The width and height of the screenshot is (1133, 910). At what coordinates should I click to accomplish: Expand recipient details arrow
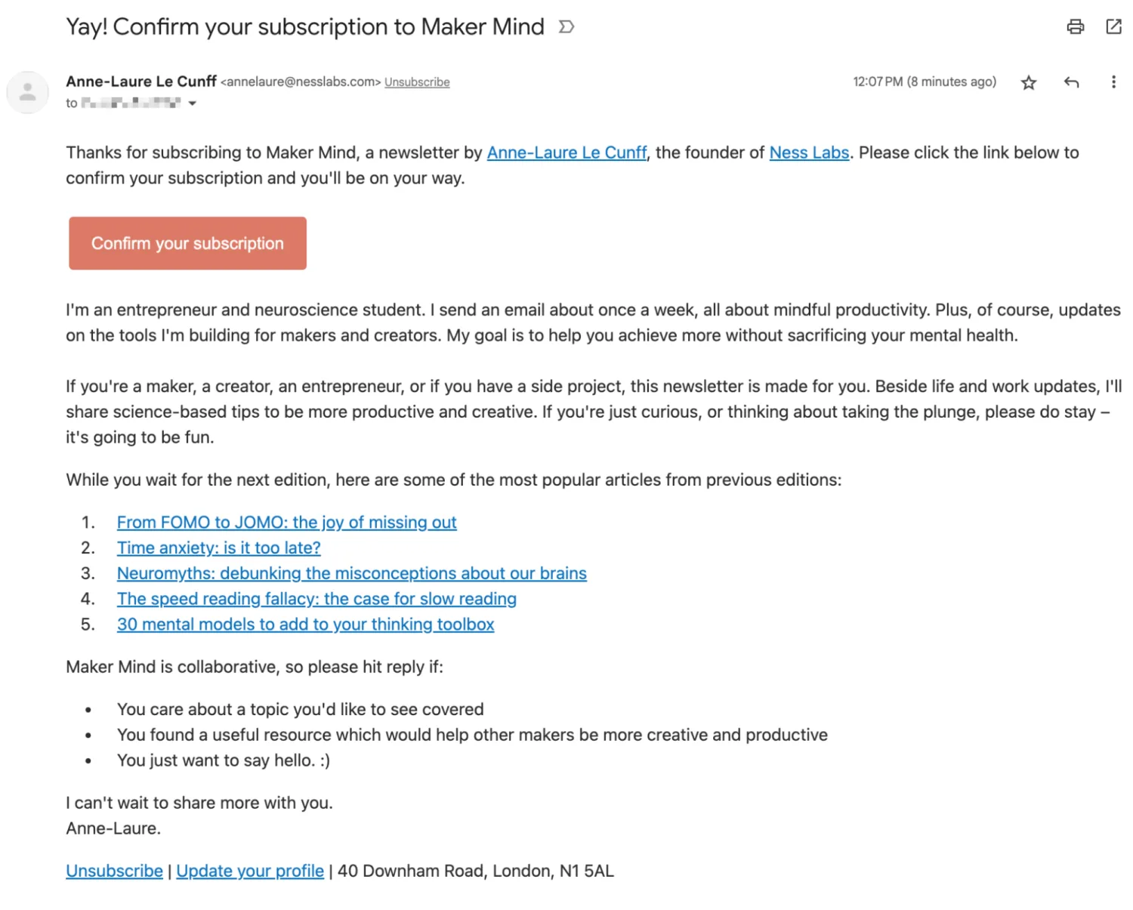(193, 103)
